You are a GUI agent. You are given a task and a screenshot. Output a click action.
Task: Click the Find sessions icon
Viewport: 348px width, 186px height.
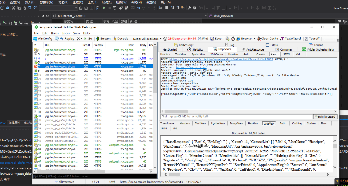(x=200, y=38)
